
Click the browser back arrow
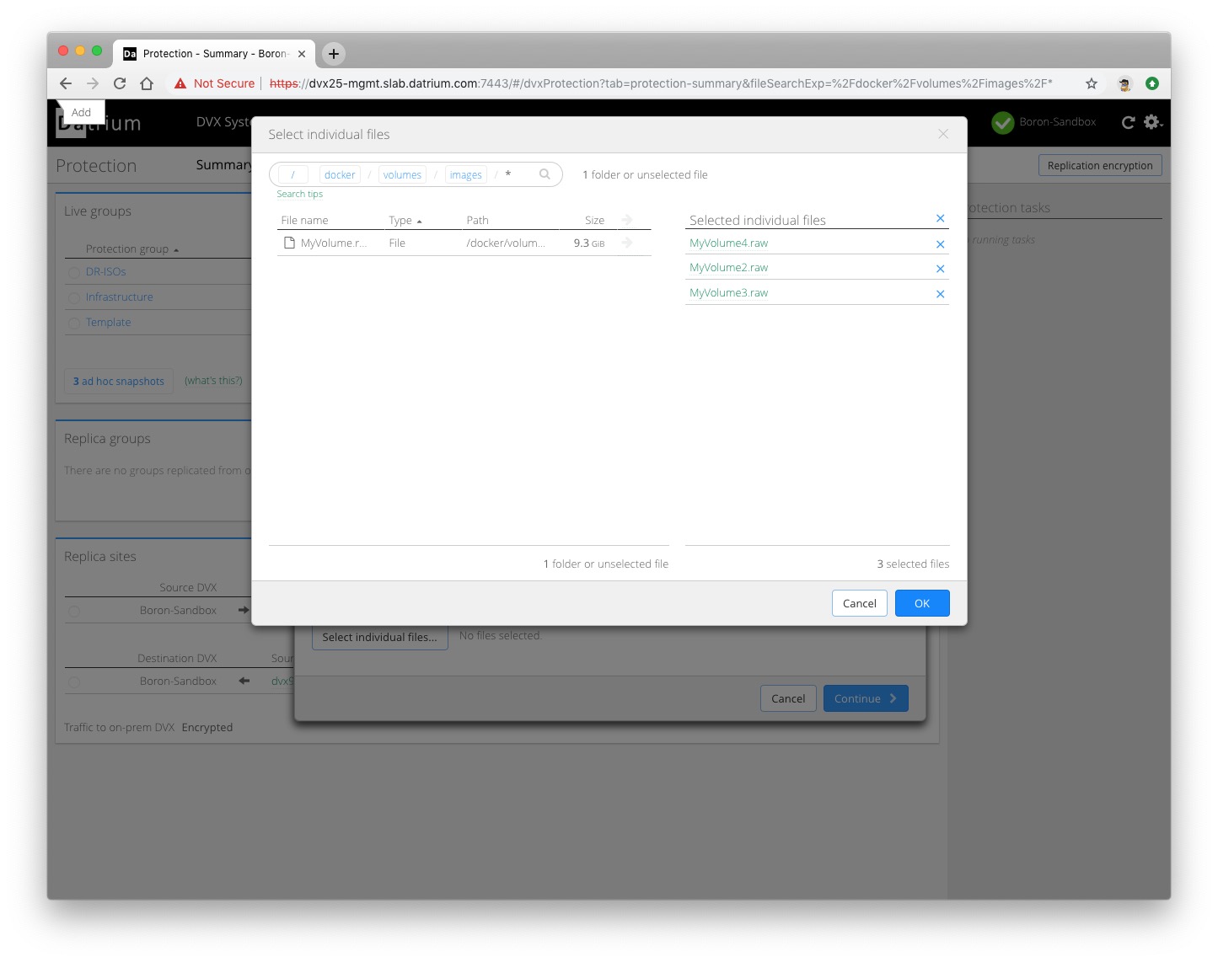pyautogui.click(x=66, y=83)
